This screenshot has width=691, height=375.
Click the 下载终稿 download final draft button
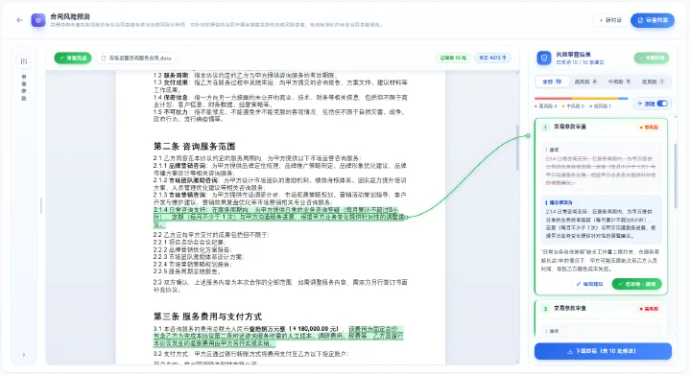pos(603,351)
